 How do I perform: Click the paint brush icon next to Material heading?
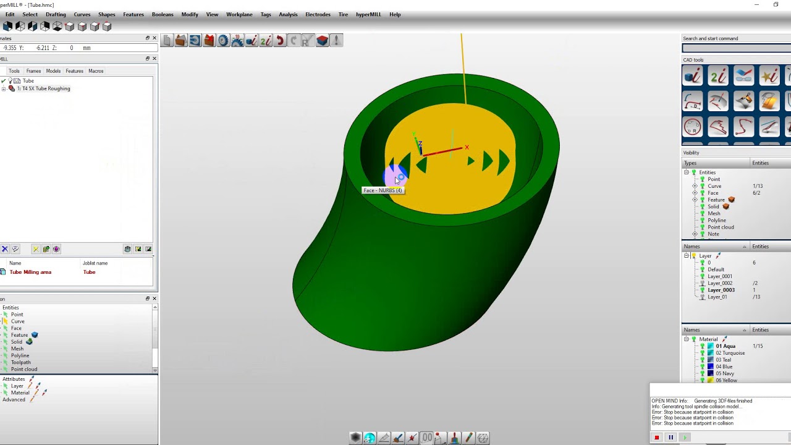tap(724, 339)
